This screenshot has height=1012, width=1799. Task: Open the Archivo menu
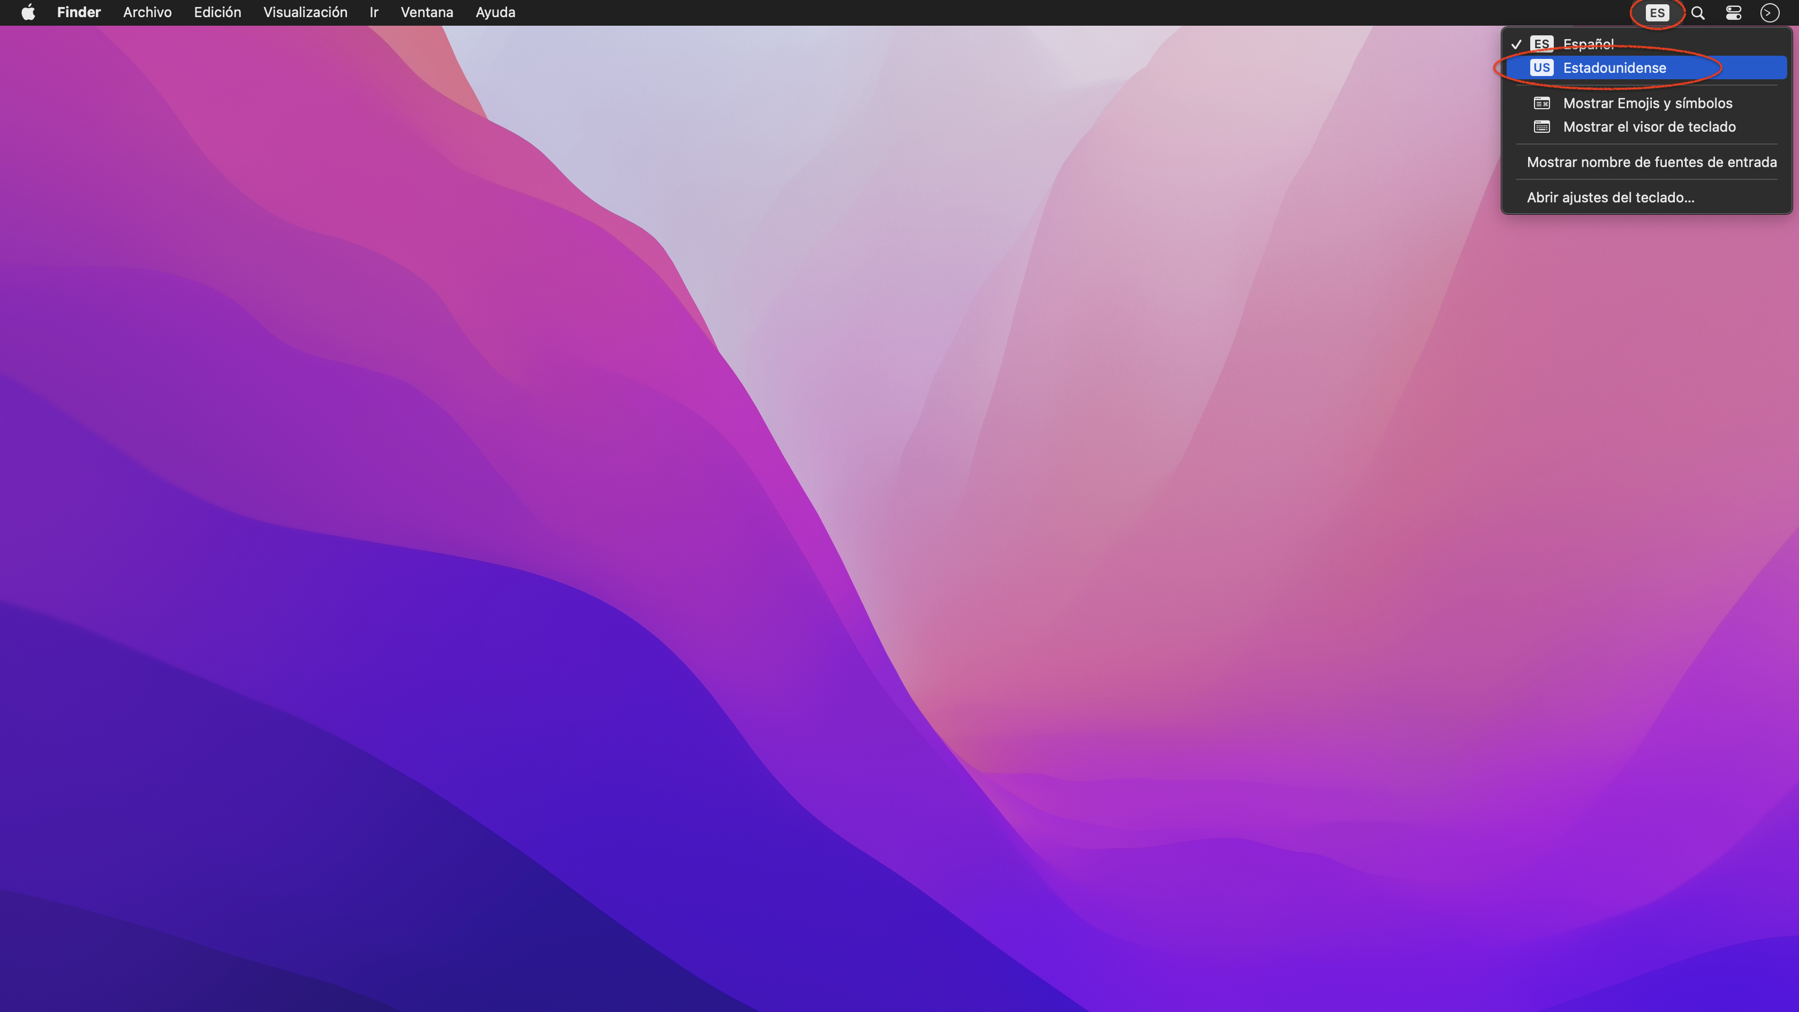147,12
